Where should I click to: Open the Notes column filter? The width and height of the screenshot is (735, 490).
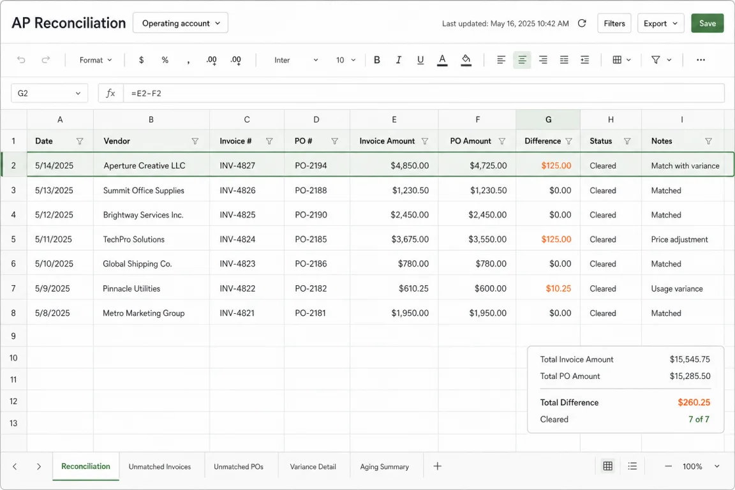pyautogui.click(x=709, y=141)
